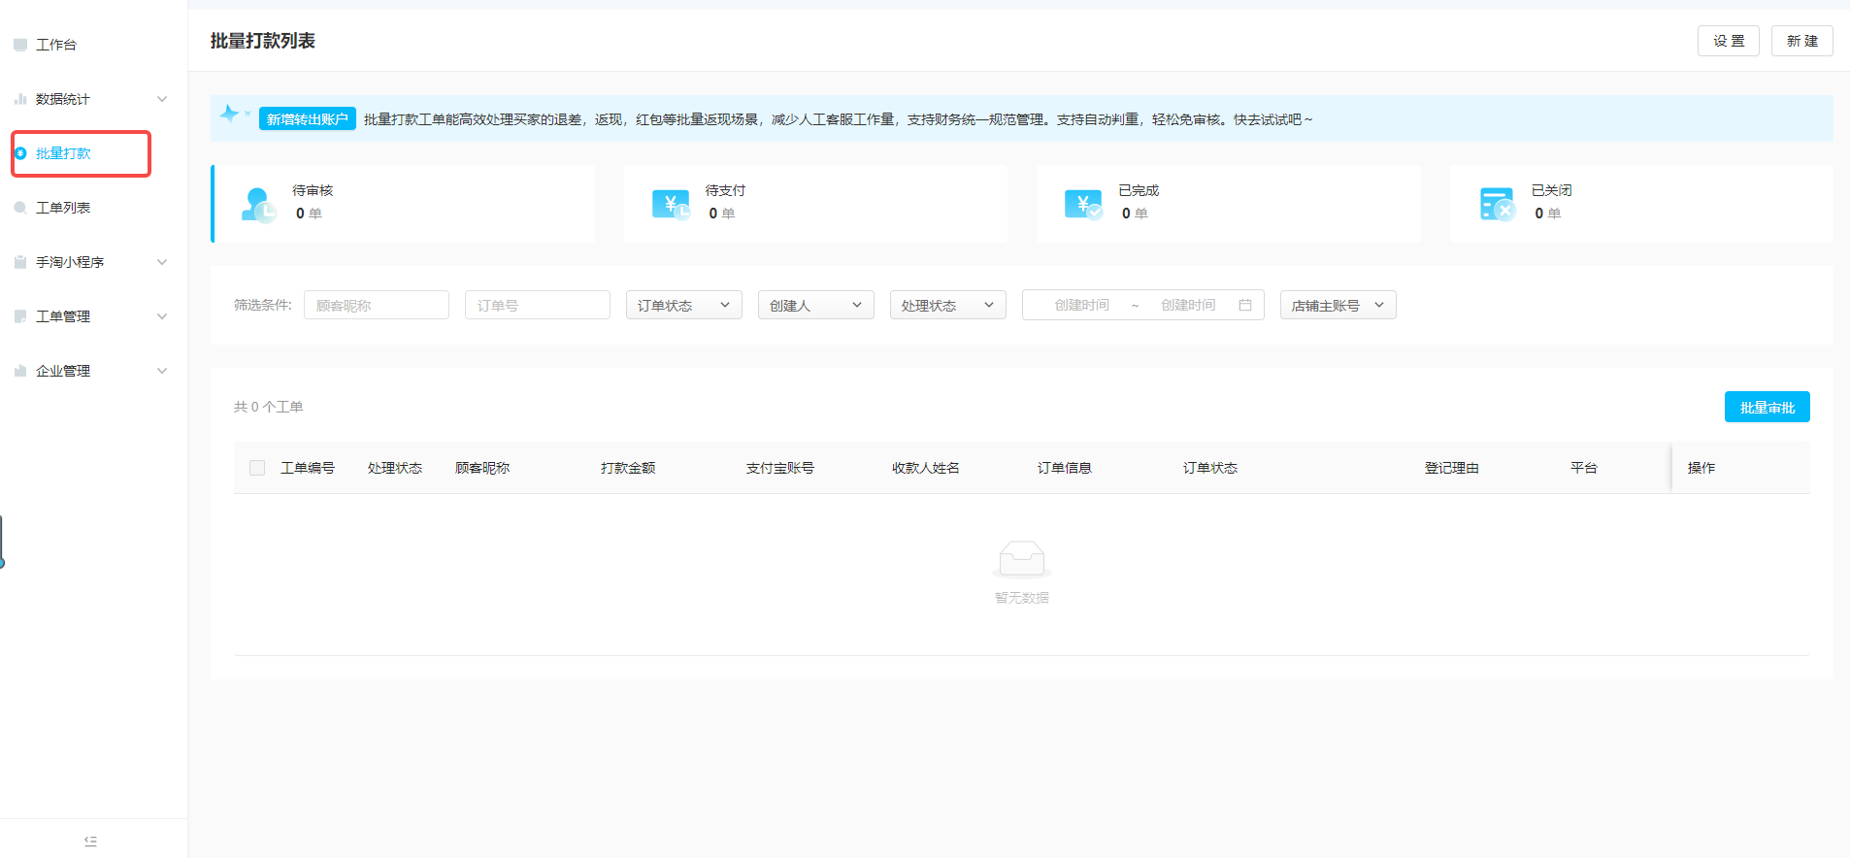This screenshot has height=858, width=1850.
Task: Click the 新增转出账户 tag
Action: pyautogui.click(x=308, y=118)
